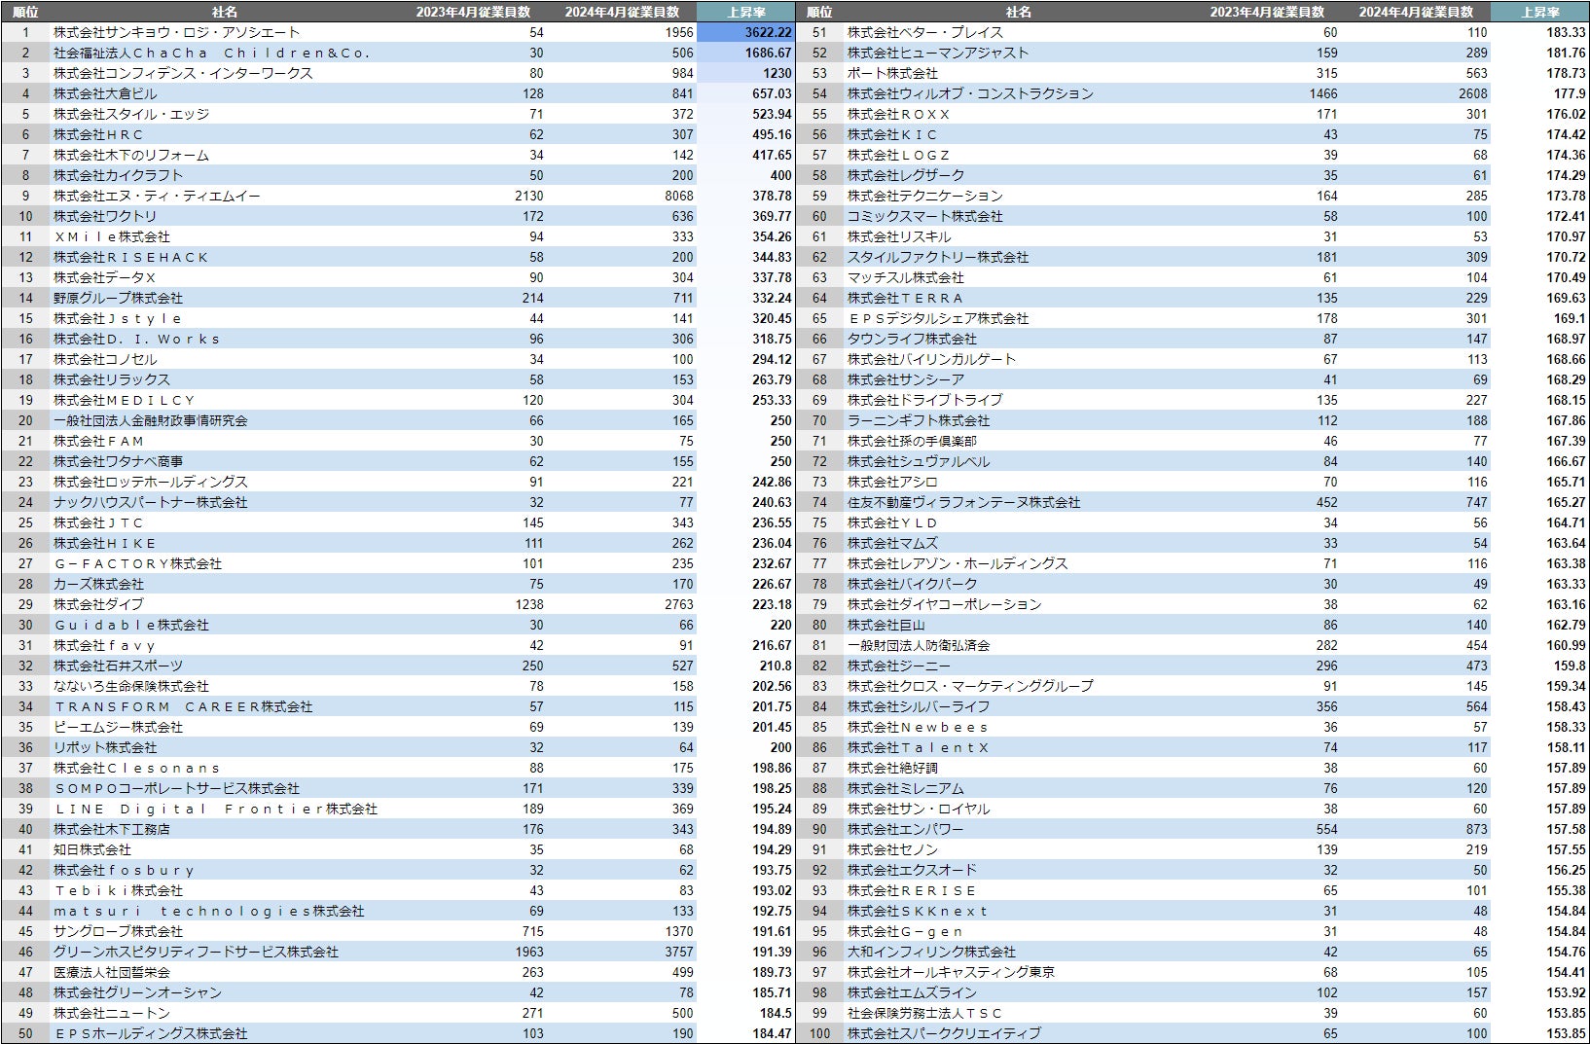The image size is (1590, 1044).
Task: Click the name 一般財団法人防衛弘済会
Action: pos(919,645)
